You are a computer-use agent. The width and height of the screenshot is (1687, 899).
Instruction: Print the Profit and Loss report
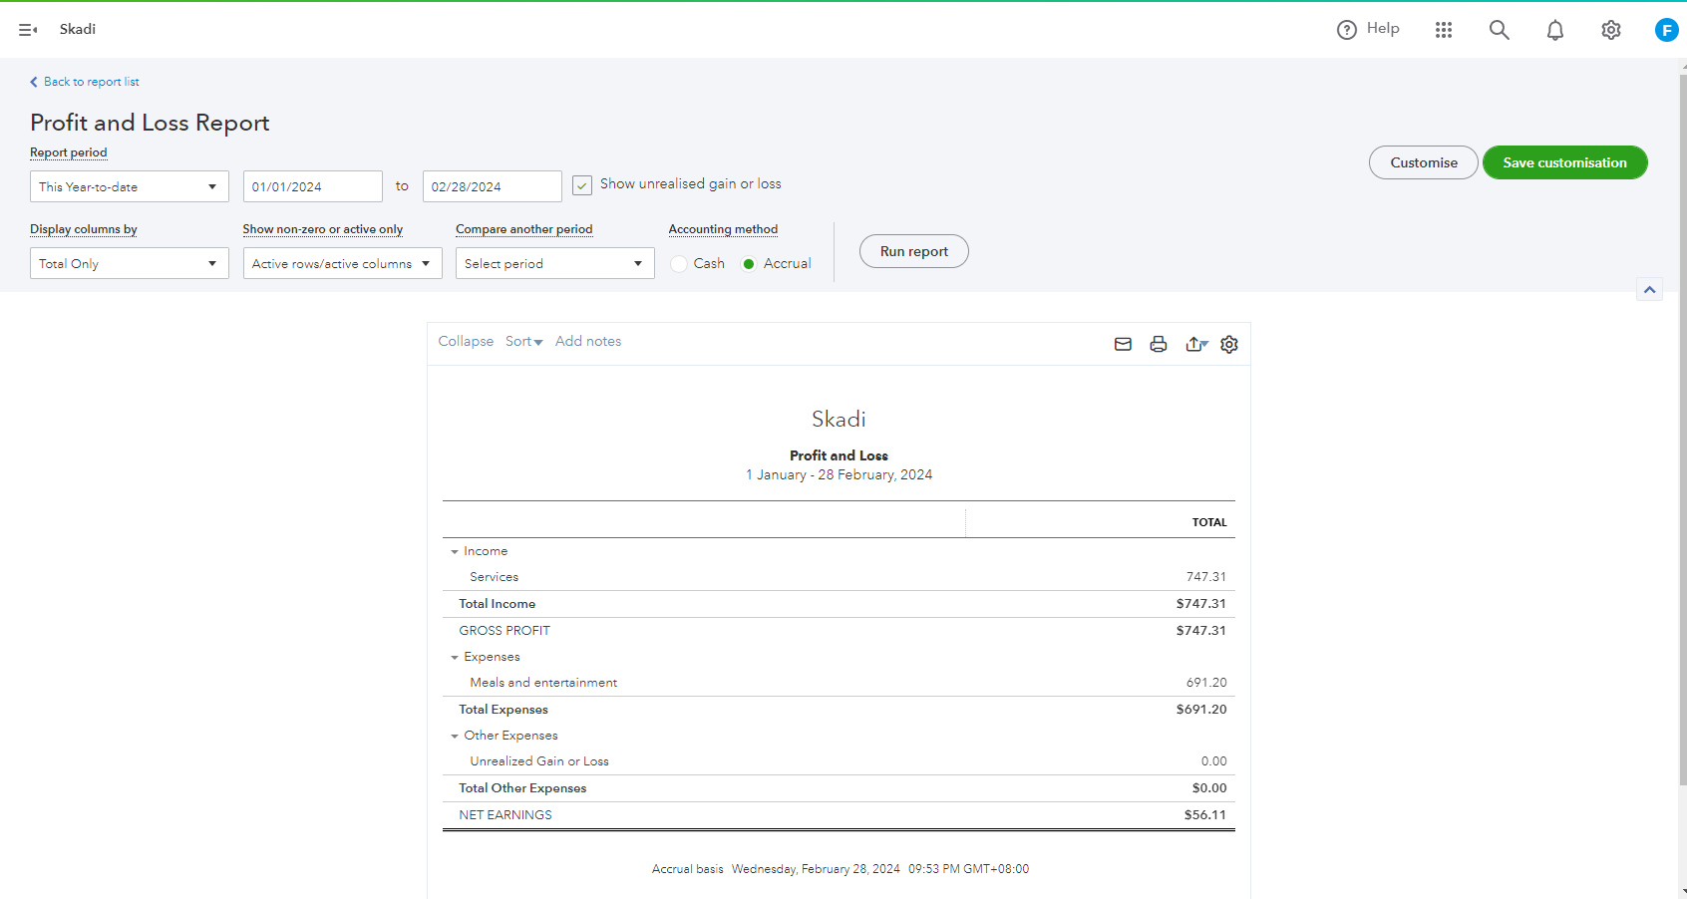(x=1158, y=344)
